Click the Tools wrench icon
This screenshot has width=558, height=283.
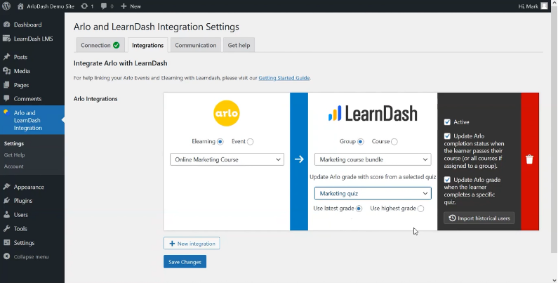point(6,228)
